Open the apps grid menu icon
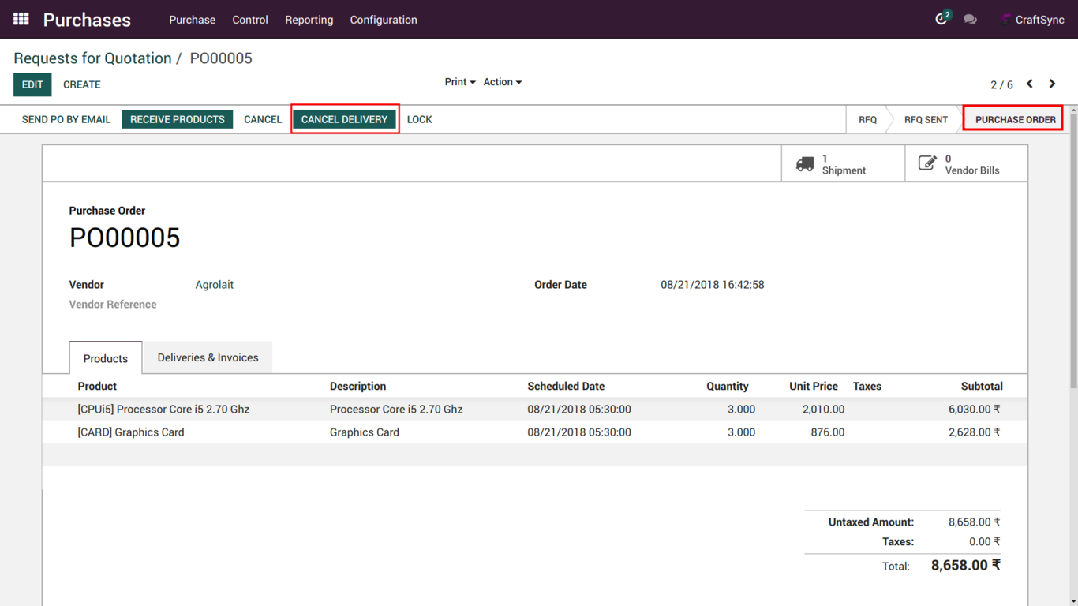This screenshot has width=1078, height=606. [x=21, y=19]
